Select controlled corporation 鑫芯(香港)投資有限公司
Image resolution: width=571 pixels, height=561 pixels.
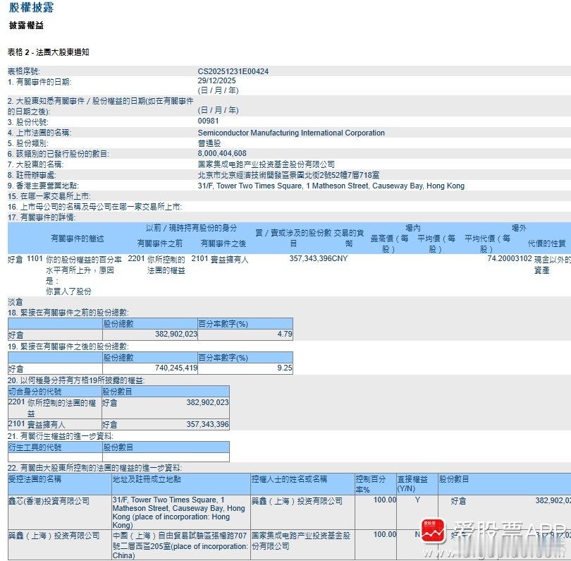(x=49, y=501)
